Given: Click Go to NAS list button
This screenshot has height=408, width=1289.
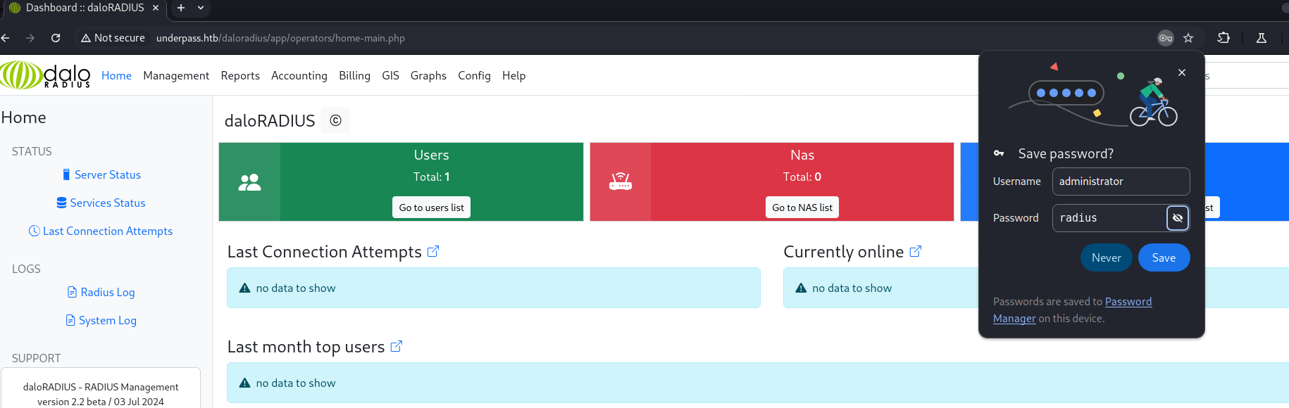Looking at the screenshot, I should point(802,208).
